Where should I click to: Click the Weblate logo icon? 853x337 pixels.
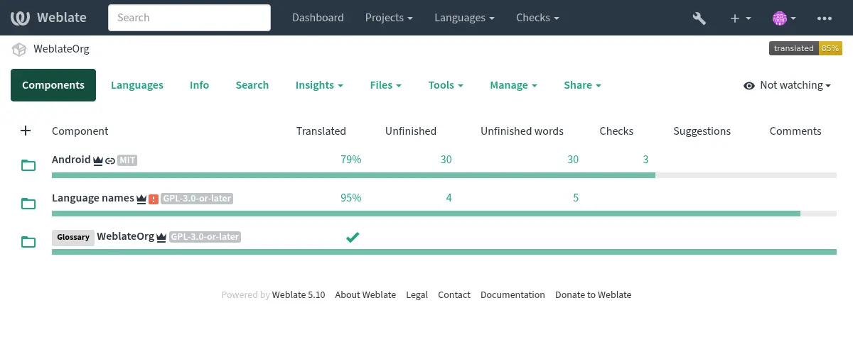point(19,18)
